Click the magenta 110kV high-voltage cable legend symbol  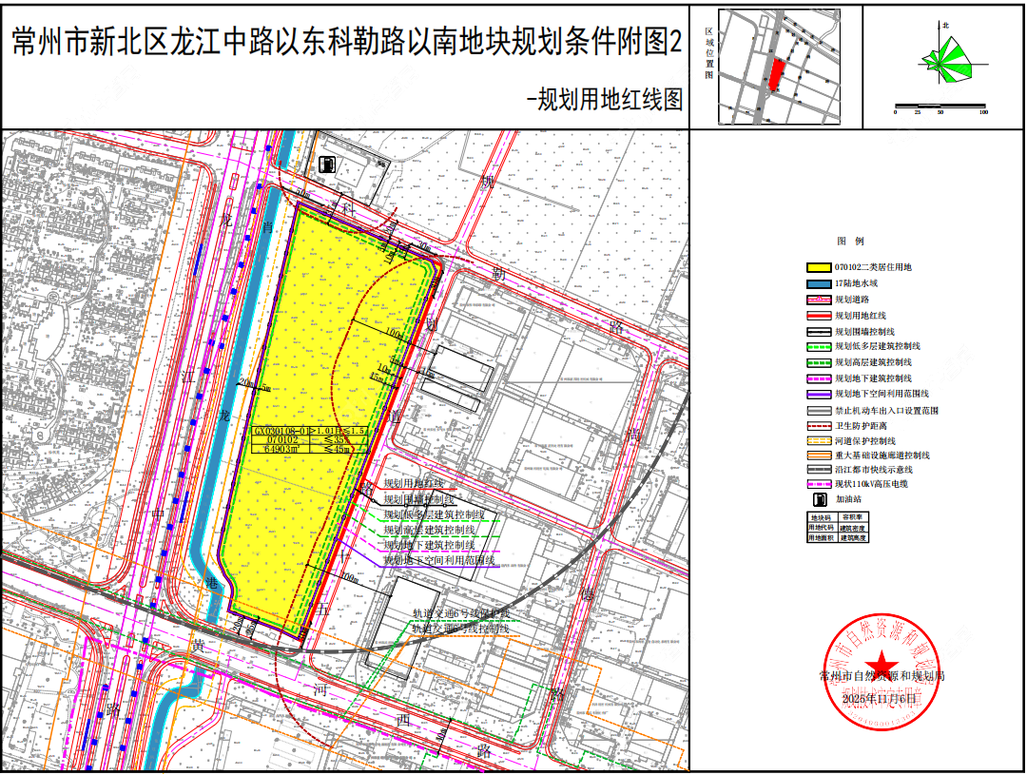point(818,484)
